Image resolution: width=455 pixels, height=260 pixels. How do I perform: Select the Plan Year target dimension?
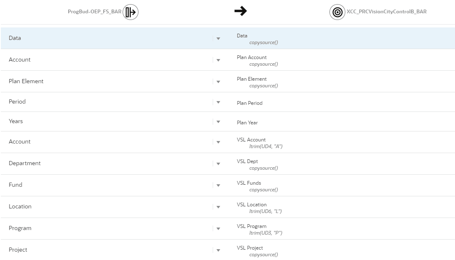[x=247, y=123]
